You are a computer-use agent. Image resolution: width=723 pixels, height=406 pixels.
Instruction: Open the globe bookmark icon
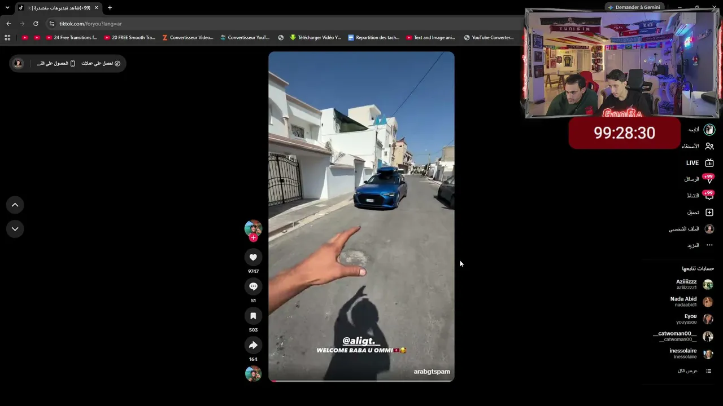pyautogui.click(x=281, y=38)
